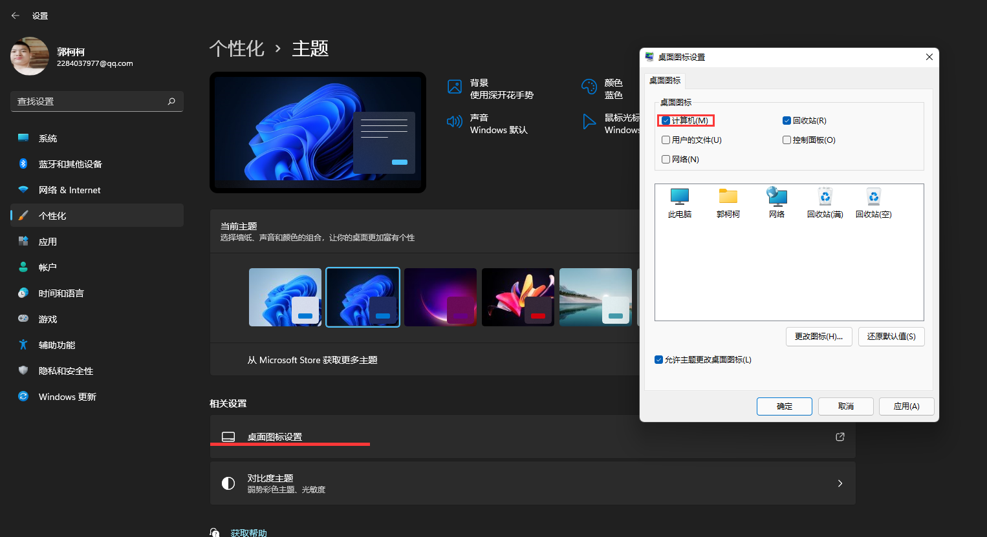Open the 蓝牙和其他设备 section

tap(69, 163)
